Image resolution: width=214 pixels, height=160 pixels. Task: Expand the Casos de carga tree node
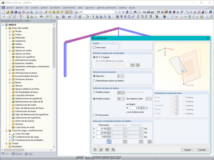pyautogui.click(x=10, y=134)
